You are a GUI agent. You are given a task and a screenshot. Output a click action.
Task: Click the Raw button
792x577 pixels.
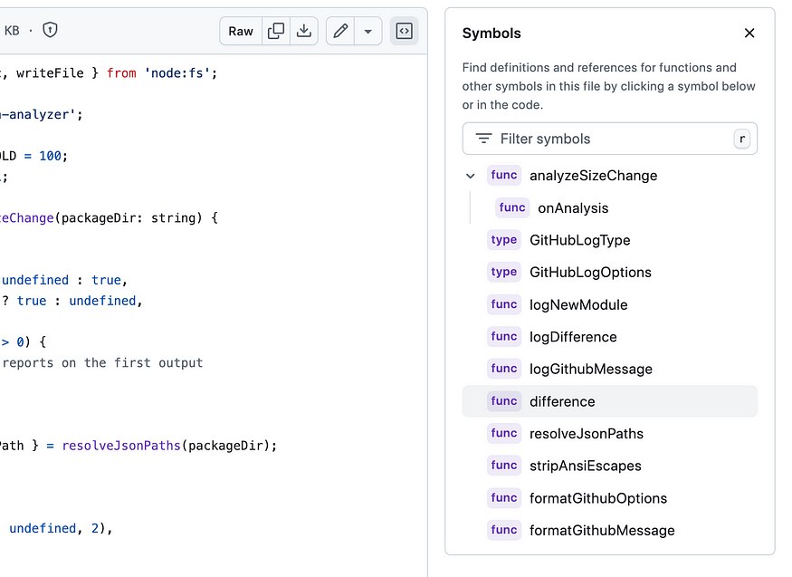(241, 31)
